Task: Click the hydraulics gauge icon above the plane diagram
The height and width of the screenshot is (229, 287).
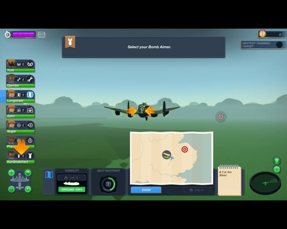Action: tap(28, 172)
